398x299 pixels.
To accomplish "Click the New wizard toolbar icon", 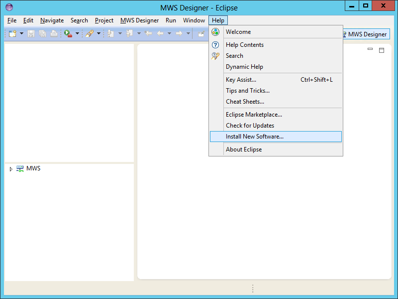I will (12, 34).
